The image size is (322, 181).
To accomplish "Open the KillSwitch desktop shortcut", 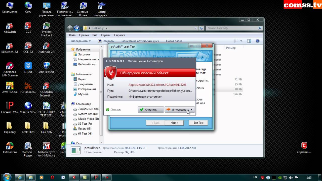I will pyautogui.click(x=10, y=28).
